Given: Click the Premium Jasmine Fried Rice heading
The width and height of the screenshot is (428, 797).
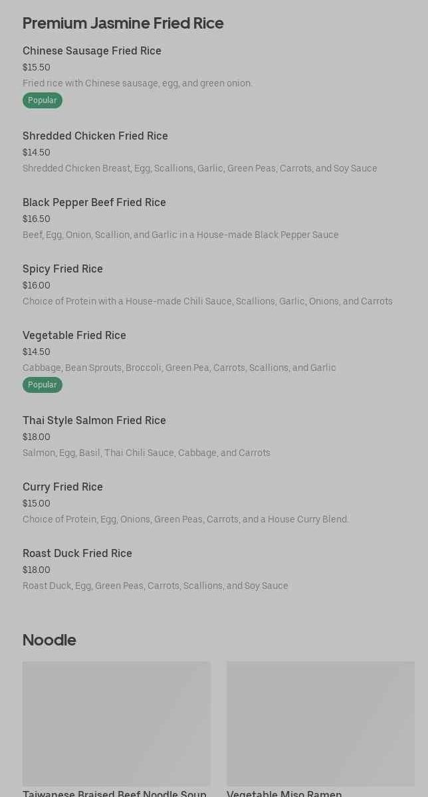Looking at the screenshot, I should pyautogui.click(x=123, y=23).
